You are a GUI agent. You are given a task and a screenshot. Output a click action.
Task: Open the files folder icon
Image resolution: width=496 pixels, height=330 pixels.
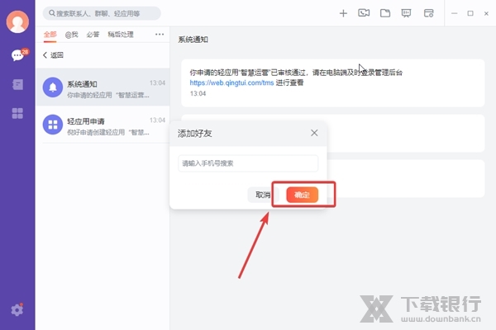coord(385,13)
